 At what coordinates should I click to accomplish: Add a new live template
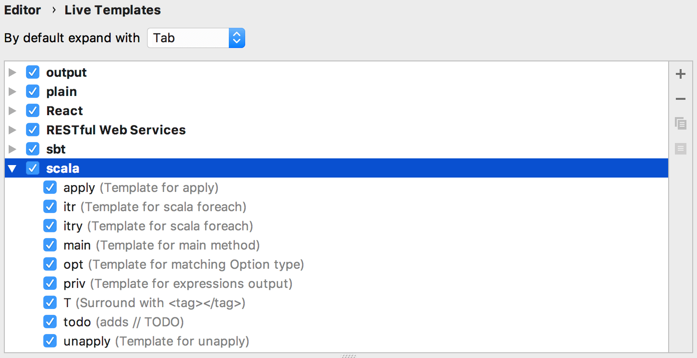pos(681,73)
